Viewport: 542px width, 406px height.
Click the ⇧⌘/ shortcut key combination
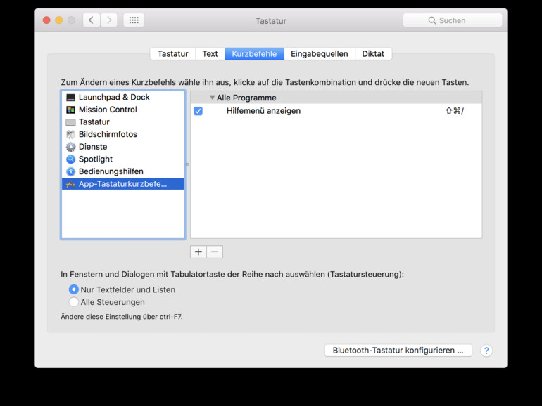pyautogui.click(x=455, y=111)
